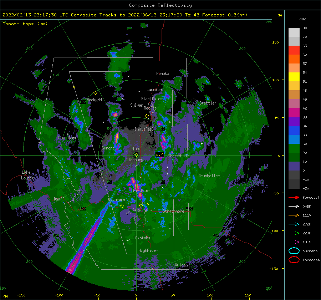Image resolution: width=321 pixels, height=300 pixels.
Task: Click the yellow diamond radar-center marker by Olds
Action: [136, 155]
